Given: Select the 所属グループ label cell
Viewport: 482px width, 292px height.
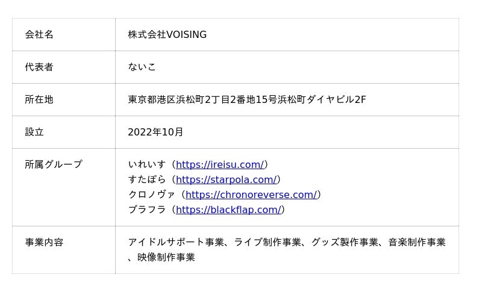Looking at the screenshot, I should (54, 164).
